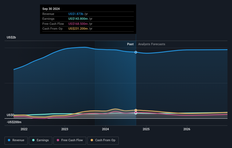Click the 2022 x-axis label
This screenshot has width=232, height=148.
(24, 129)
